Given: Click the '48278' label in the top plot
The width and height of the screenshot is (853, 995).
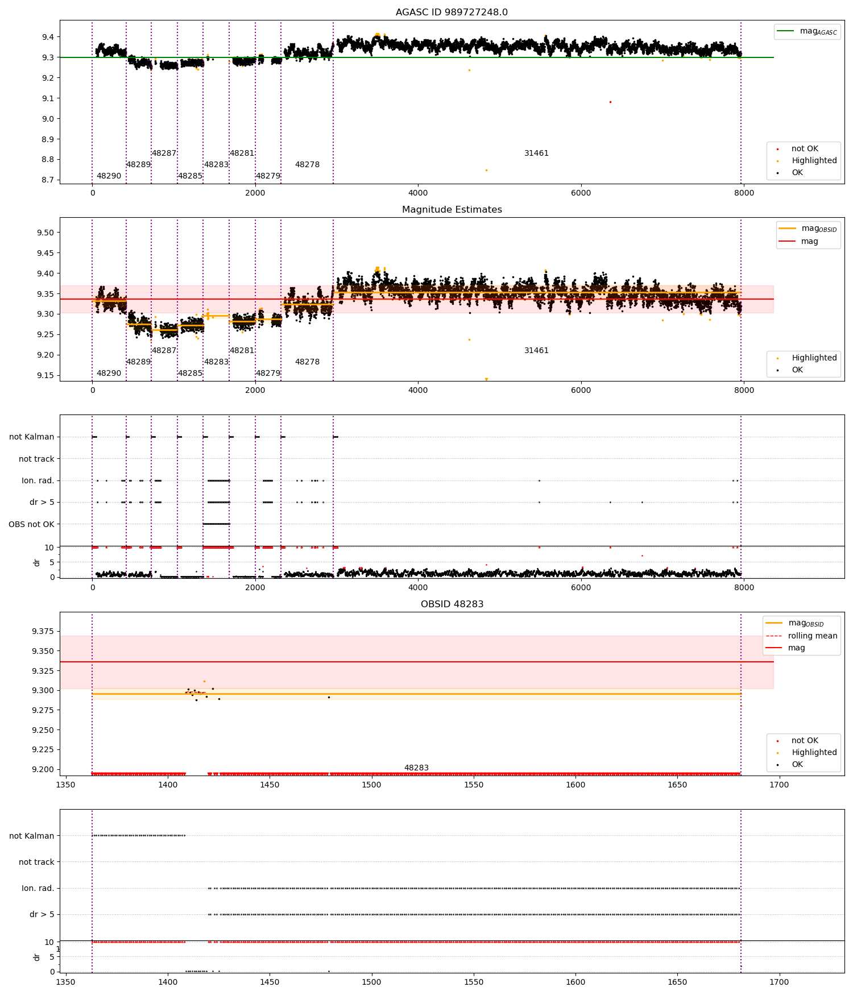Looking at the screenshot, I should click(307, 165).
